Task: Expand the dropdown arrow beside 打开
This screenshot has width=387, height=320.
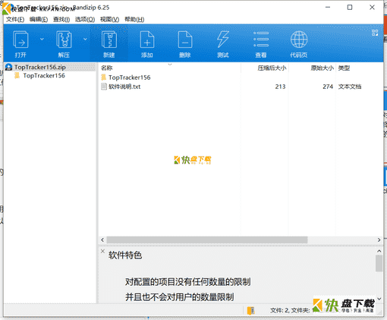Action: [x=42, y=39]
